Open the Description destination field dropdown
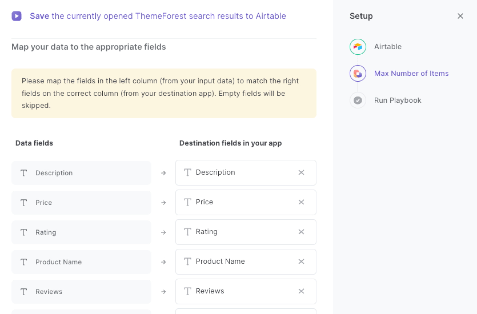This screenshot has height=314, width=477. [246, 172]
